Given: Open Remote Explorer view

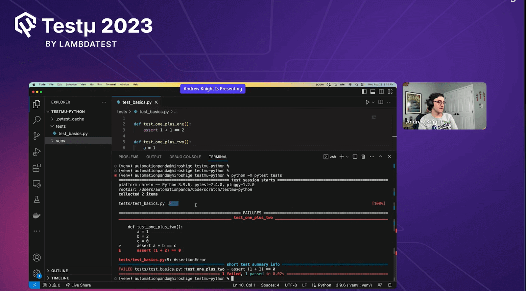Looking at the screenshot, I should tap(36, 184).
